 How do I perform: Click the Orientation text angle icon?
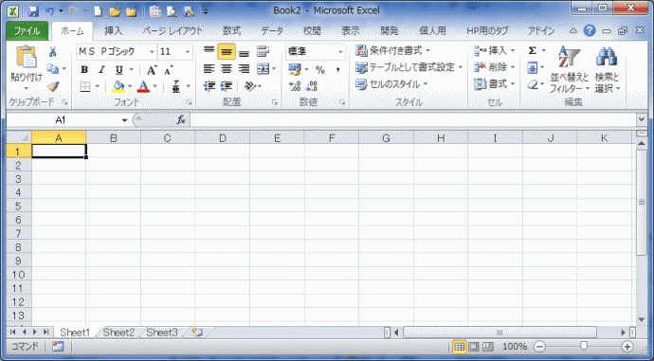(x=250, y=86)
